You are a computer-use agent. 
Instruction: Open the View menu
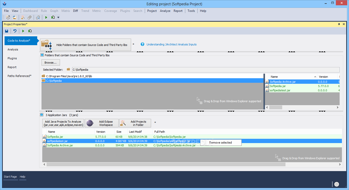(x=15, y=11)
